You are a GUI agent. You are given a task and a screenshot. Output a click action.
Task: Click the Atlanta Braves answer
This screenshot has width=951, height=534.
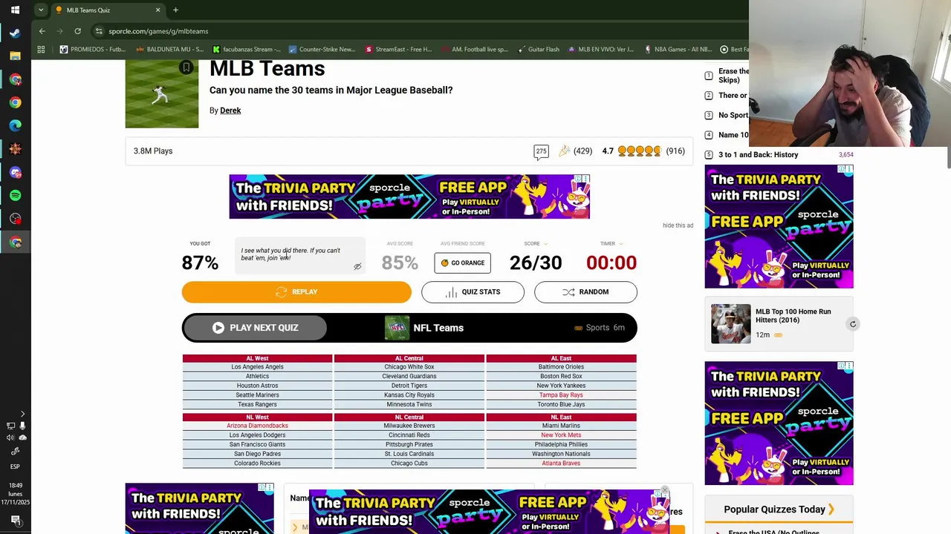[x=561, y=464]
